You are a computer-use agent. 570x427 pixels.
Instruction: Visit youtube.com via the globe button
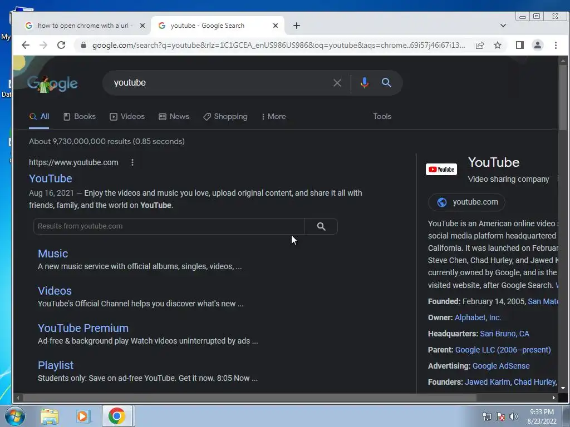pos(467,202)
